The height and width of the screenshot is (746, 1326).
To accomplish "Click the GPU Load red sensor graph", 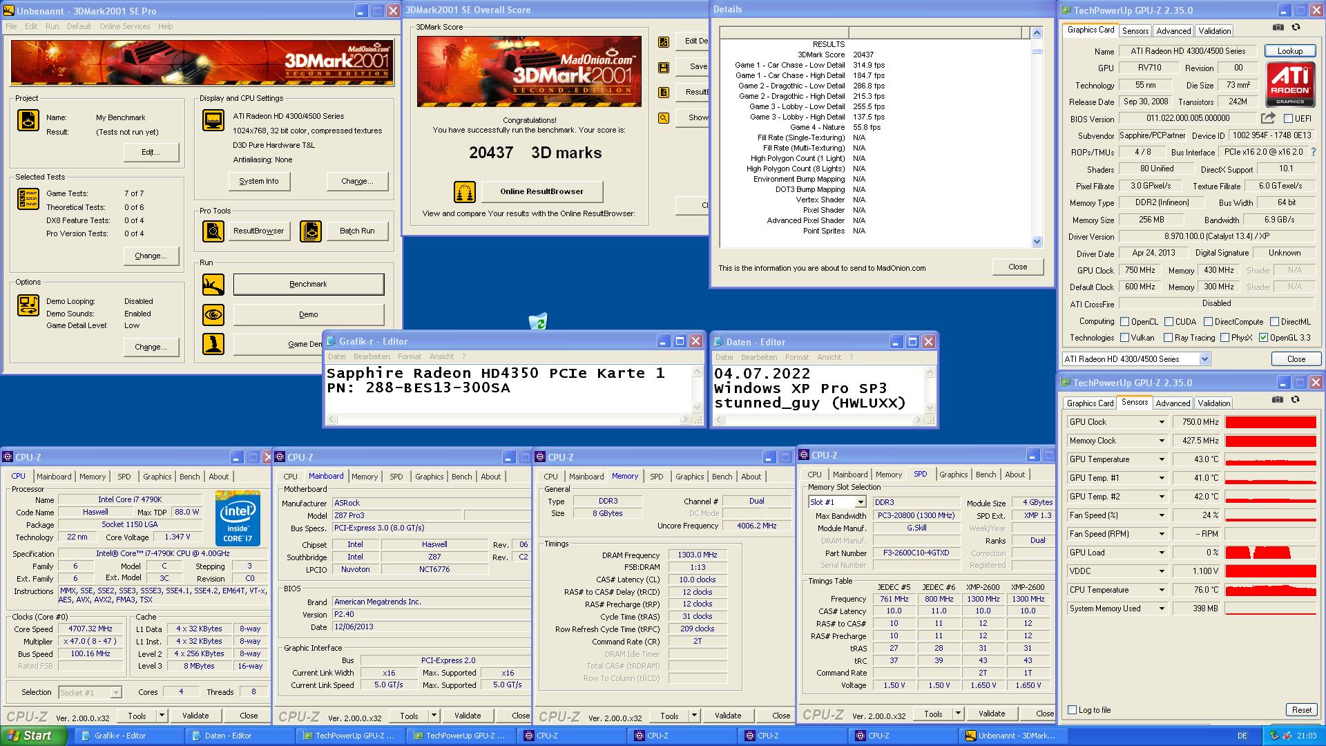I will pos(1270,553).
